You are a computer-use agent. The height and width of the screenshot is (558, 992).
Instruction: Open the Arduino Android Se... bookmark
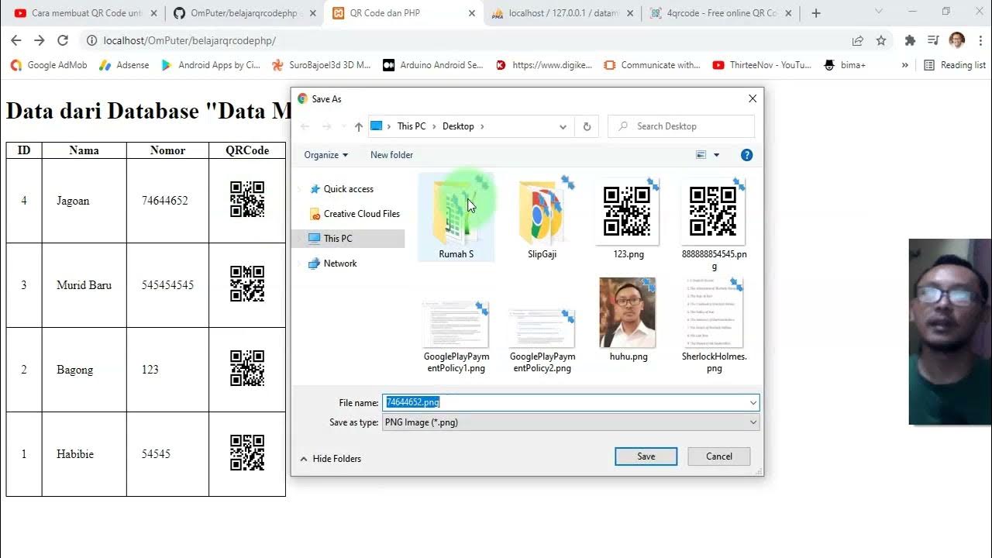(x=432, y=65)
